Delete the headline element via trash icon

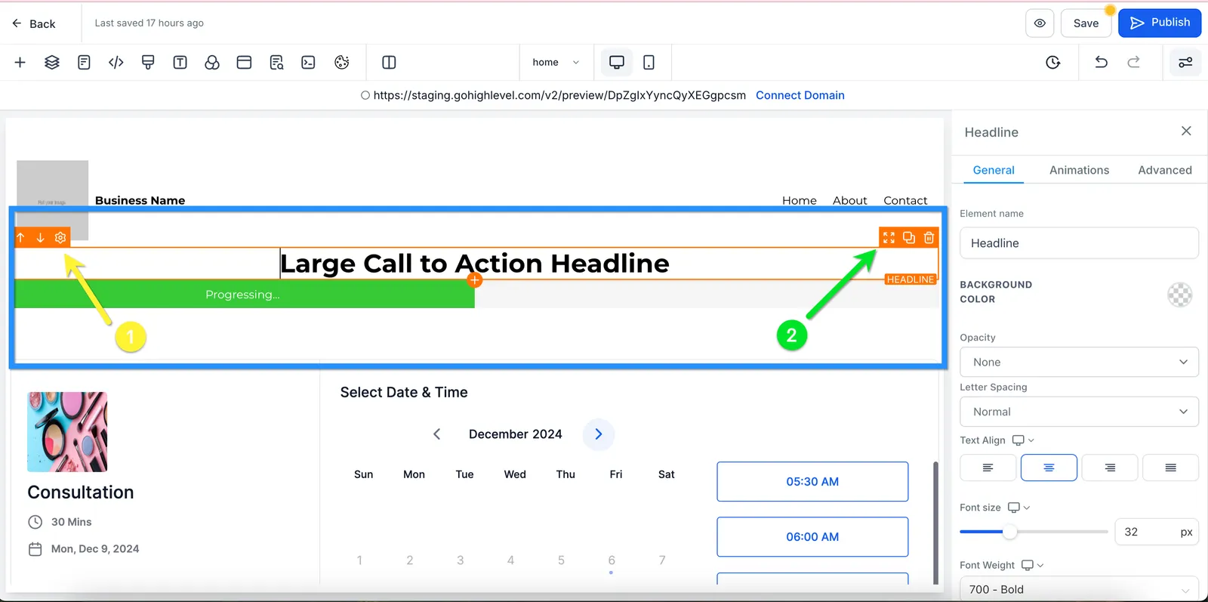click(x=929, y=238)
